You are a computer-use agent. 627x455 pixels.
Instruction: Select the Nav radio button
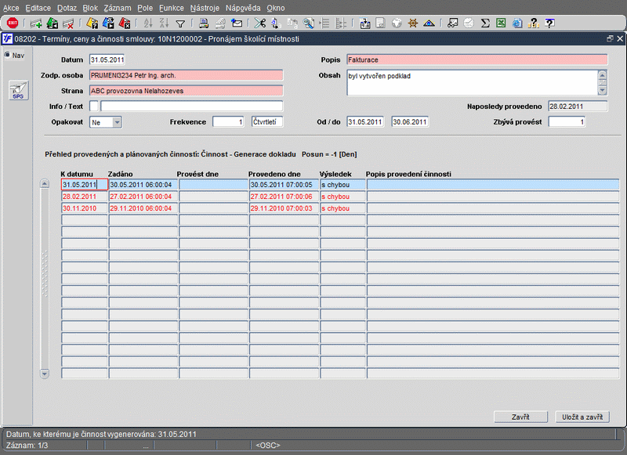pyautogui.click(x=7, y=55)
